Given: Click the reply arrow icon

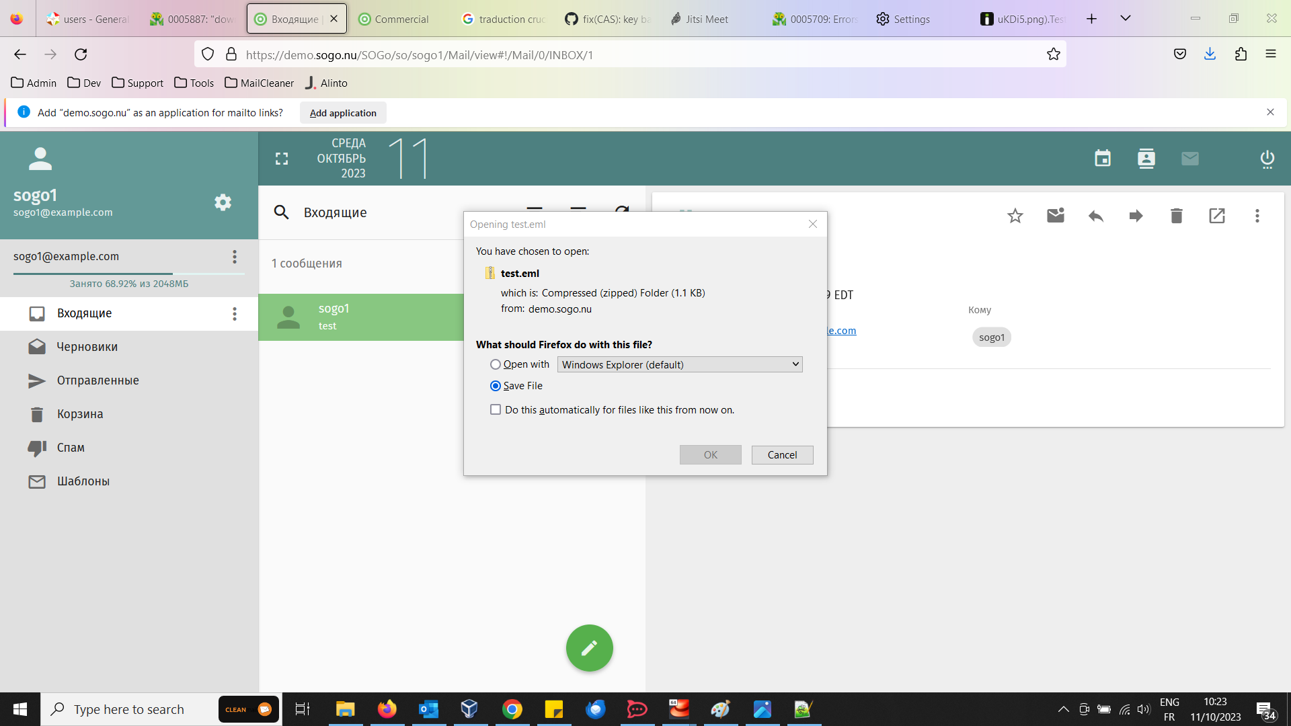Looking at the screenshot, I should point(1095,216).
